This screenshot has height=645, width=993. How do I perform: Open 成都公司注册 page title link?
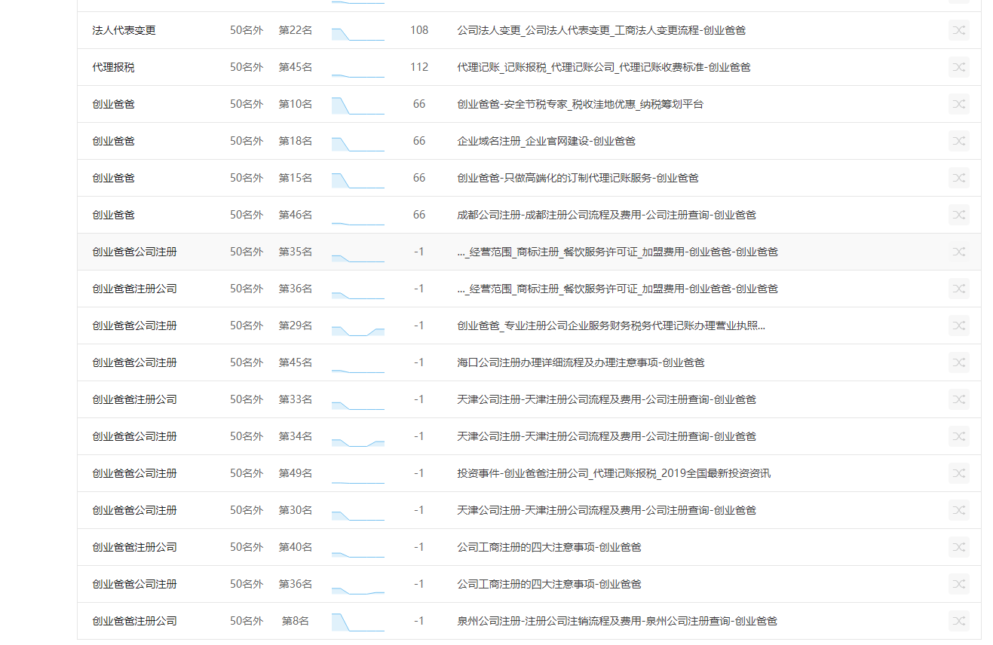[606, 215]
